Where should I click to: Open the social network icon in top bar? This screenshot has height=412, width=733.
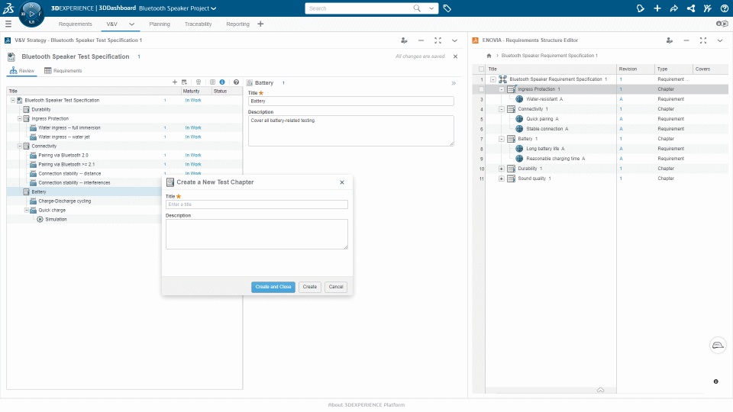point(690,8)
